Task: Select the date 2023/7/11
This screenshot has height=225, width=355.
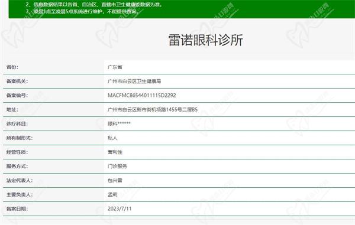Action: tap(120, 208)
